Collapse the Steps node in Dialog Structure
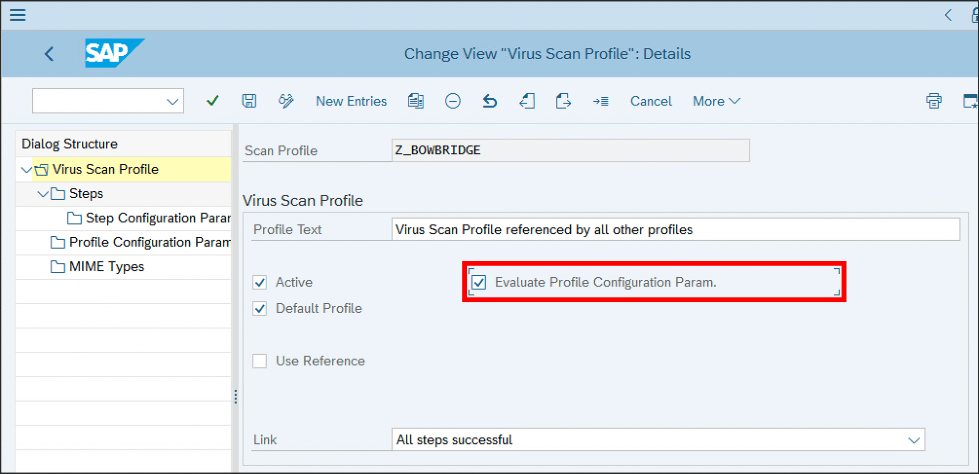 [43, 194]
